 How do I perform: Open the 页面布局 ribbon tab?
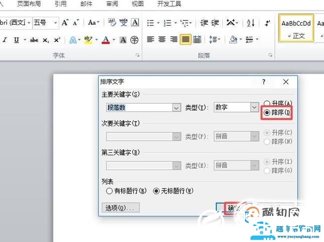(29, 4)
